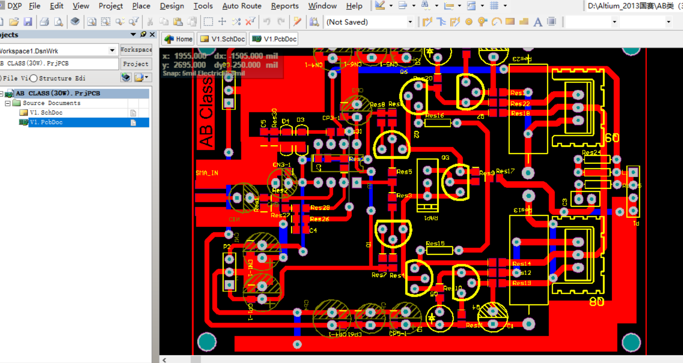The width and height of the screenshot is (683, 363).
Task: Expand the Workspace1.DsnWrk dropdown
Action: point(112,51)
